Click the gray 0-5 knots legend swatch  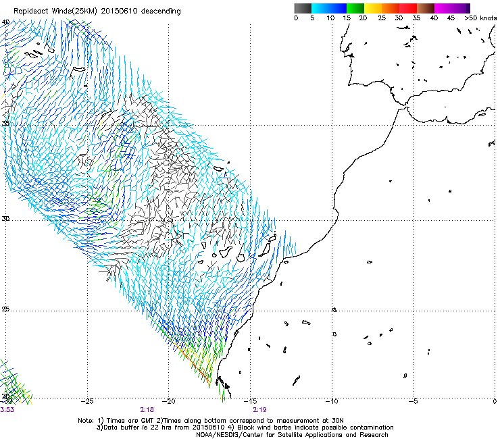303,8
